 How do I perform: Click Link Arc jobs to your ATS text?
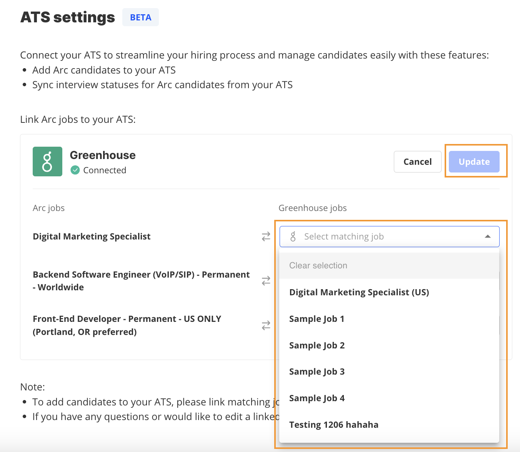[x=78, y=119]
